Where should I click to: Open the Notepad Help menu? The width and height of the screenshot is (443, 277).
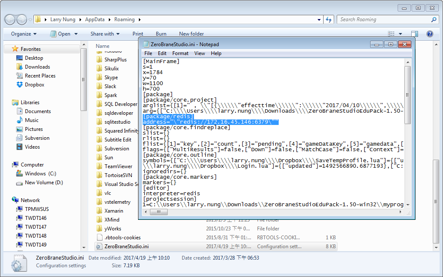(x=216, y=53)
